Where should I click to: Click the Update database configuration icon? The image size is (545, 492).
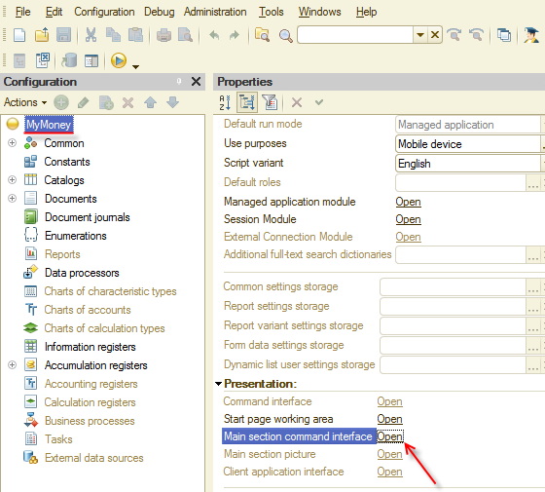[x=69, y=60]
